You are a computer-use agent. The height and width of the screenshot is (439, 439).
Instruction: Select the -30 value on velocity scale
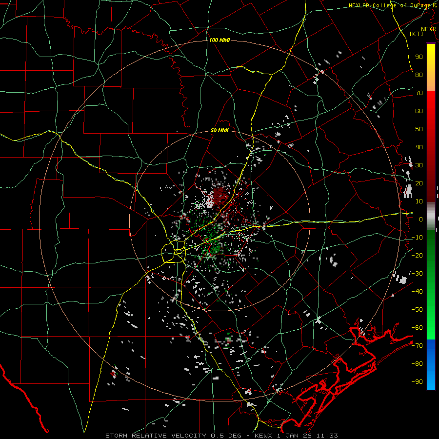417,274
